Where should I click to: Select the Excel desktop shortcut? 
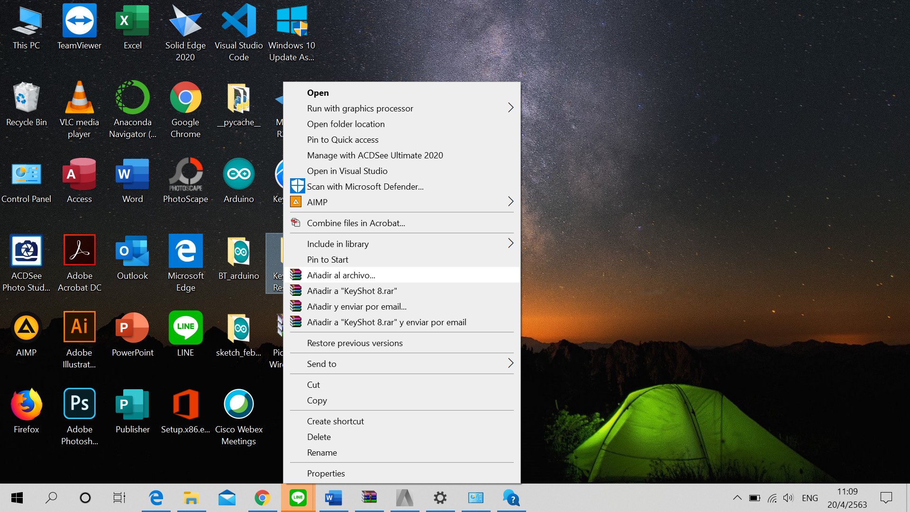click(132, 27)
